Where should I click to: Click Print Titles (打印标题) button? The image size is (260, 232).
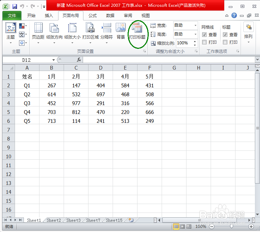pos(137,31)
